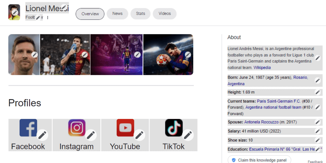Edit the YouTube profile pencil icon

pyautogui.click(x=139, y=135)
